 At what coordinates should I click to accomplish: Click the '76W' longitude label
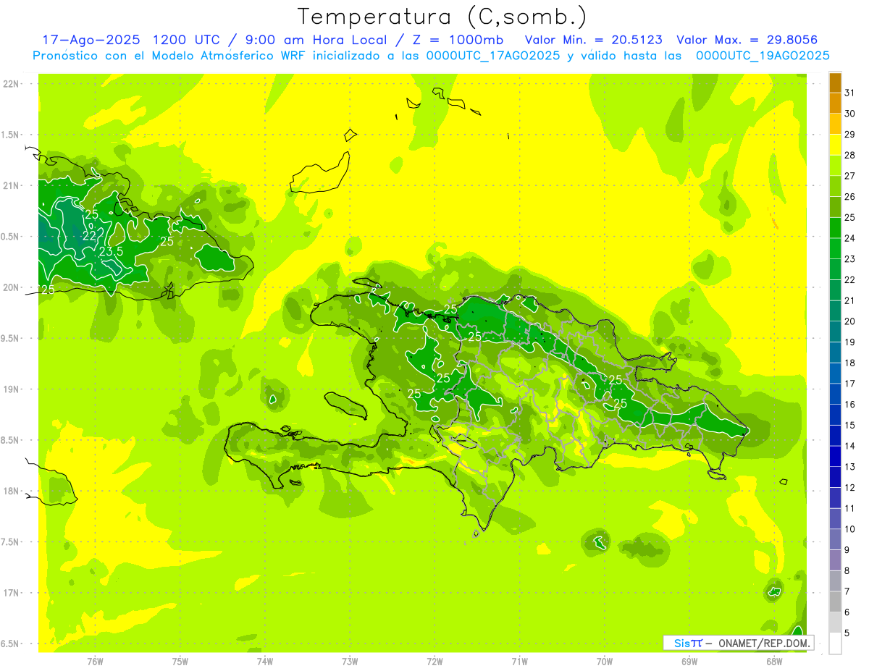pyautogui.click(x=95, y=662)
